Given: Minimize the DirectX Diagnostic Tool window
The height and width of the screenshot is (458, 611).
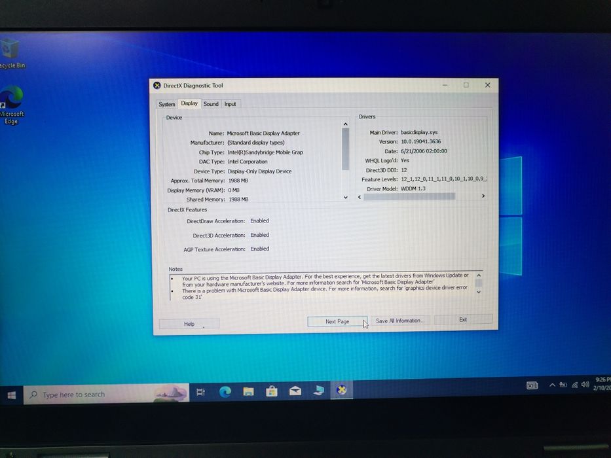Looking at the screenshot, I should (x=445, y=85).
